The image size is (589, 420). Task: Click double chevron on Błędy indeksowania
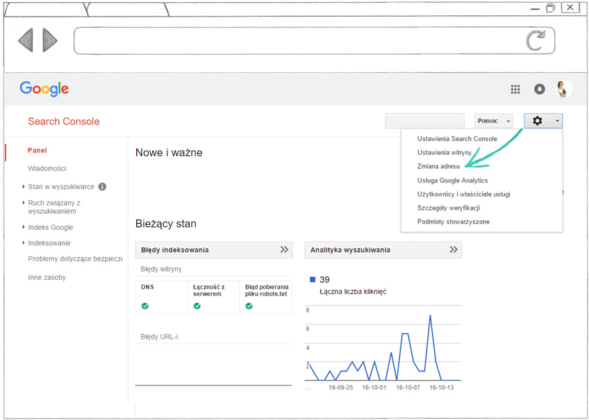coord(284,250)
